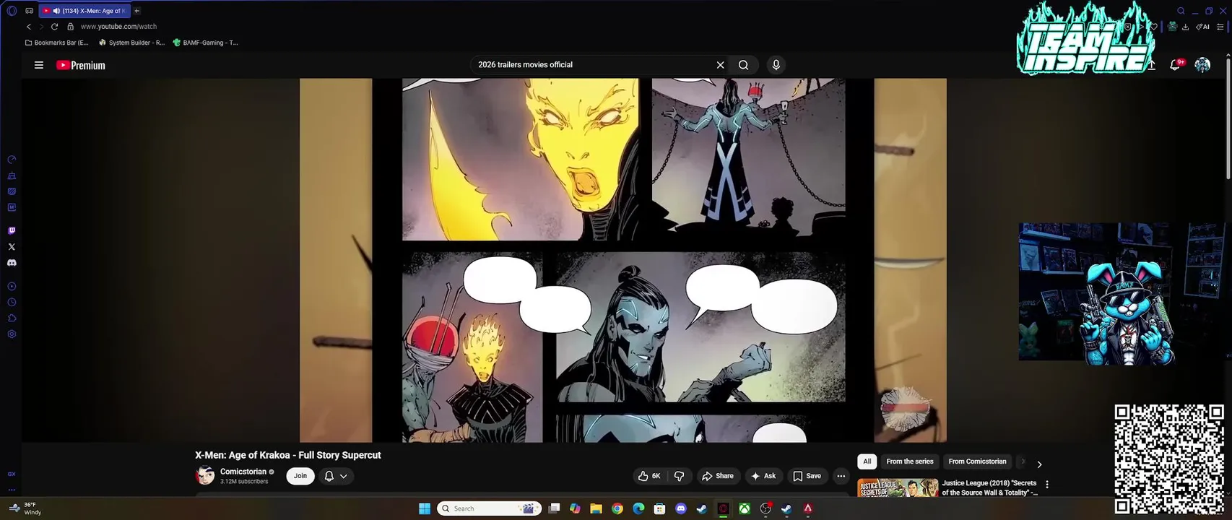Open Opera AI assistant button

point(1202,27)
